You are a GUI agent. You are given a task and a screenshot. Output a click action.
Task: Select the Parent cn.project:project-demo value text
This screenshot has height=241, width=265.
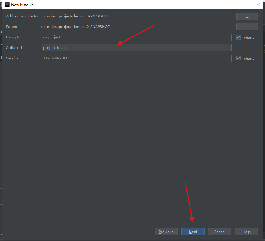pyautogui.click(x=75, y=27)
